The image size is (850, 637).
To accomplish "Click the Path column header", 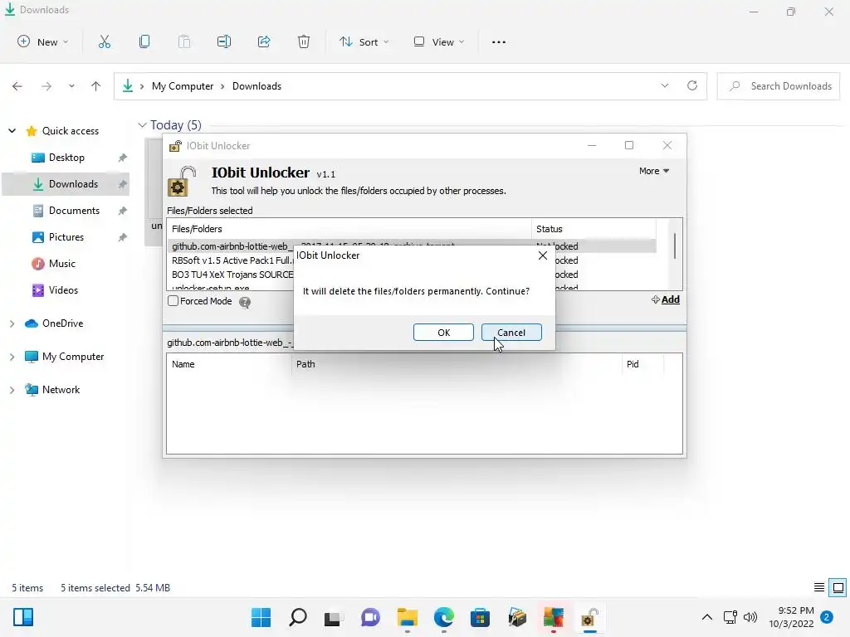I will click(457, 364).
